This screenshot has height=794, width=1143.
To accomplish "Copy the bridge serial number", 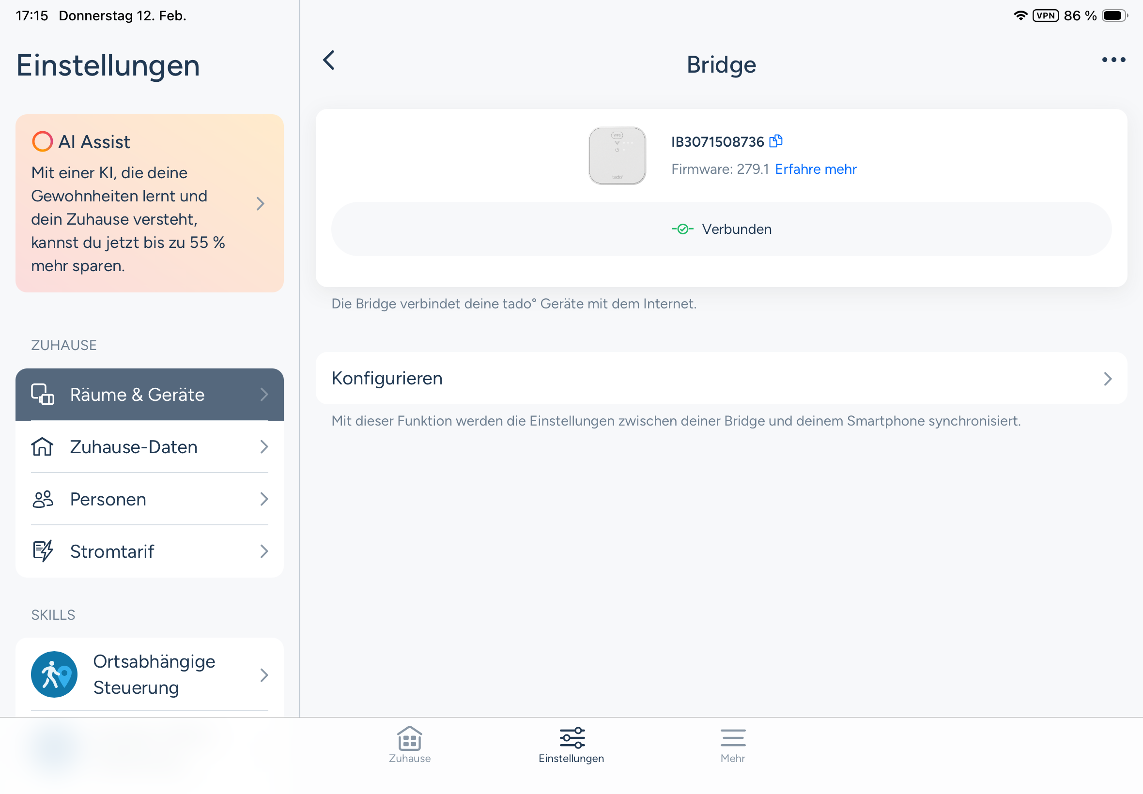I will pos(776,142).
